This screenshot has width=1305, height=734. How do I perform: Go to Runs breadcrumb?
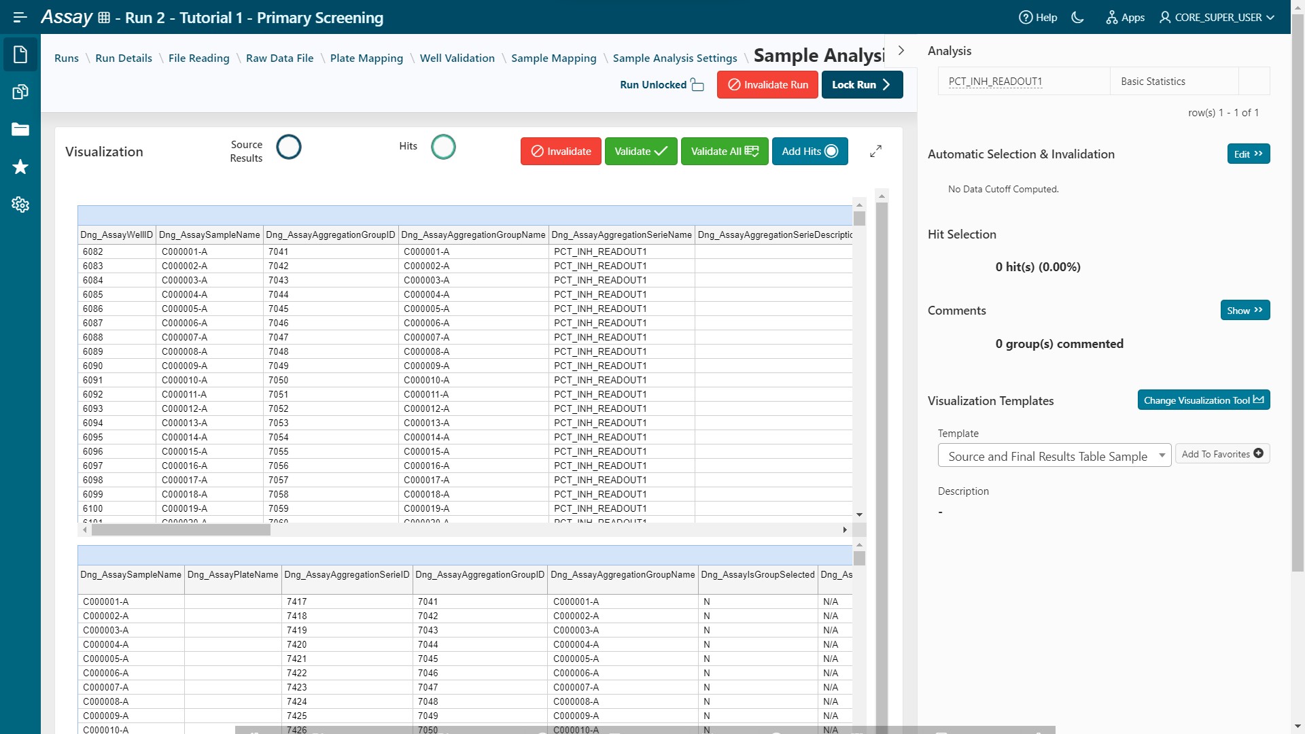click(x=67, y=58)
